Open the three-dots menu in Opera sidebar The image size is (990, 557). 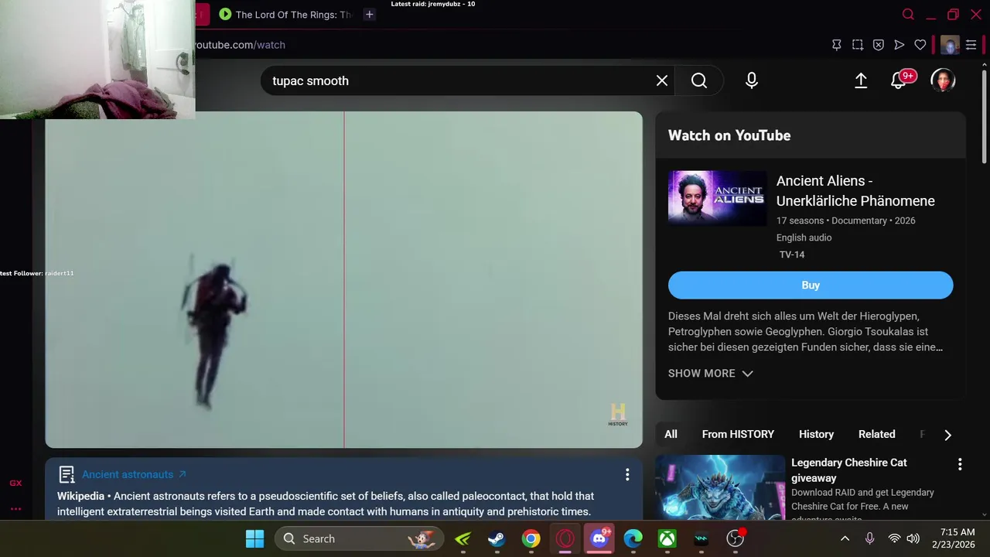(15, 509)
